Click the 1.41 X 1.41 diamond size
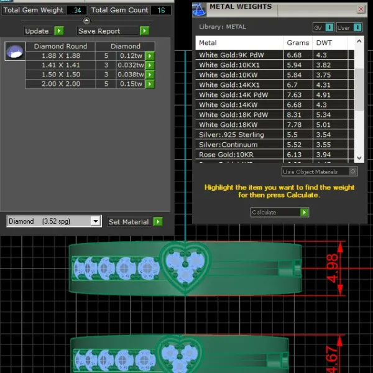Image resolution: width=373 pixels, height=373 pixels. pyautogui.click(x=60, y=65)
